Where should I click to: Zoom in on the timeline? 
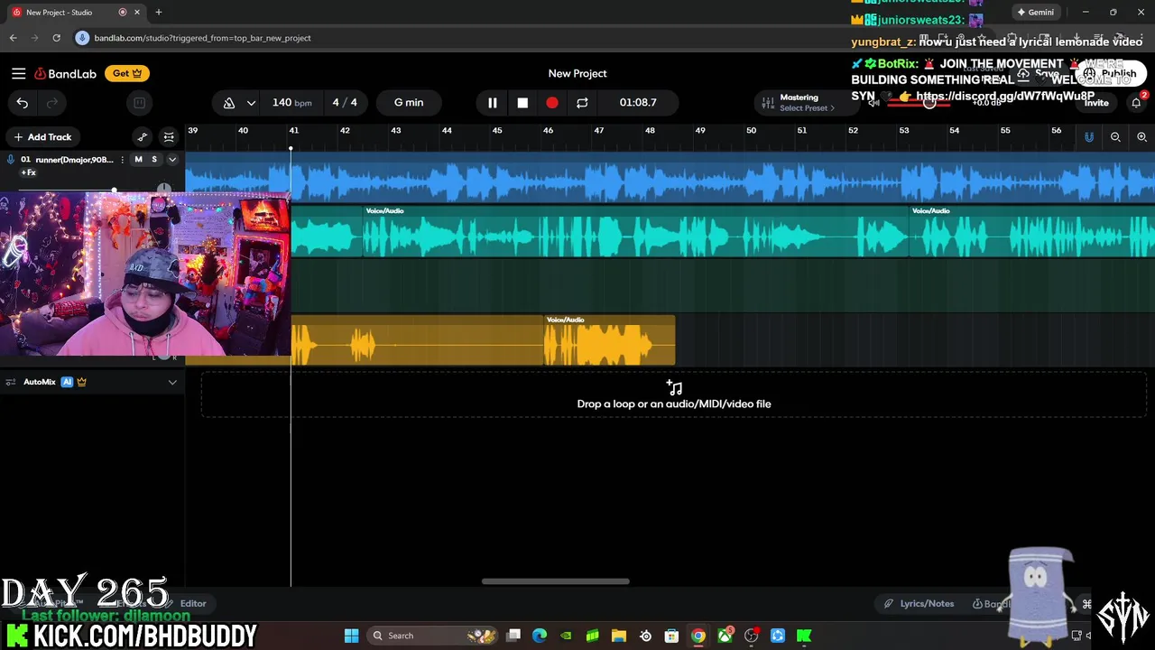click(x=1141, y=137)
